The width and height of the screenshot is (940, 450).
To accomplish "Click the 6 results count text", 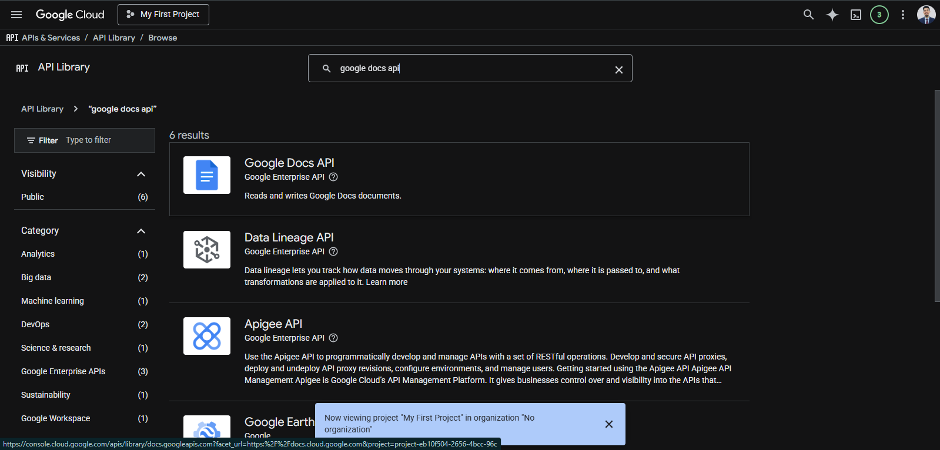I will (189, 135).
